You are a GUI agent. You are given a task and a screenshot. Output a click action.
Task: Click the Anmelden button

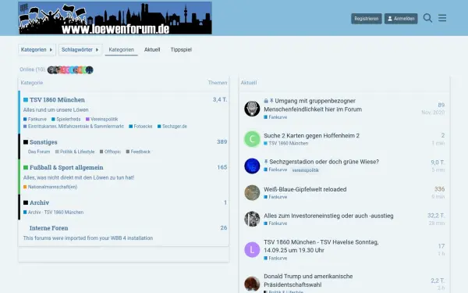(401, 19)
